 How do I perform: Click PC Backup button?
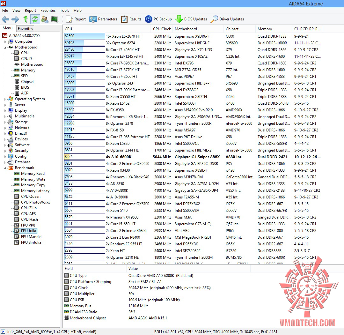coord(158,19)
